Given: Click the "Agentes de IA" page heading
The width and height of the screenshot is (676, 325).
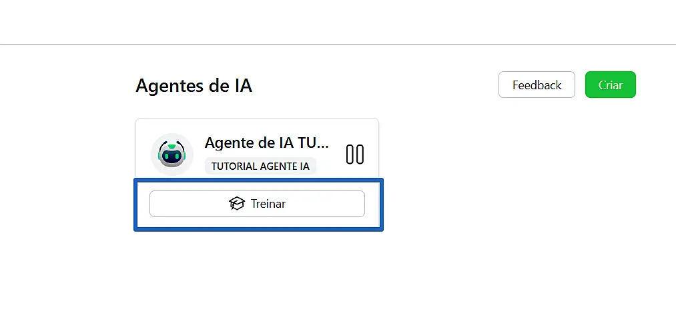Looking at the screenshot, I should [194, 85].
